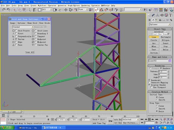
Task: Click the Set Key button
Action: tap(118, 123)
